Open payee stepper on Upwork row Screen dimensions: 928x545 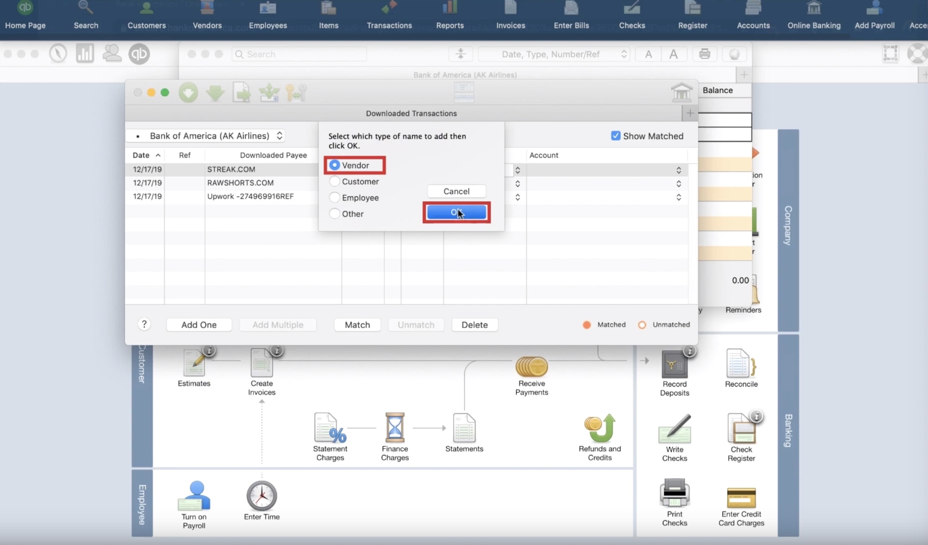tap(517, 197)
